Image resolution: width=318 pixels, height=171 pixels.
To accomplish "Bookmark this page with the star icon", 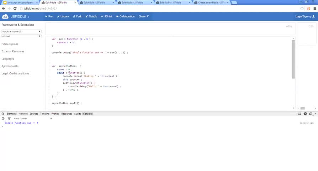I will click(x=302, y=9).
